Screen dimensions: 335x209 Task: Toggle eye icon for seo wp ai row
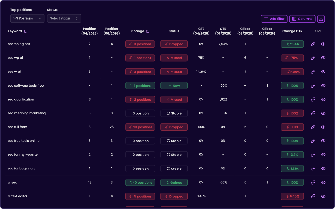[323, 58]
